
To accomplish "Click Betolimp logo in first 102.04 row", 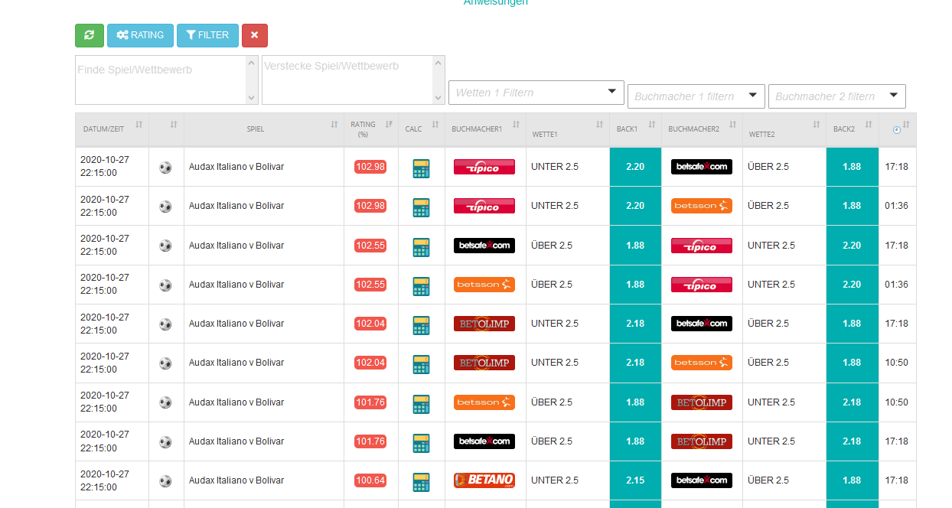I will point(484,324).
